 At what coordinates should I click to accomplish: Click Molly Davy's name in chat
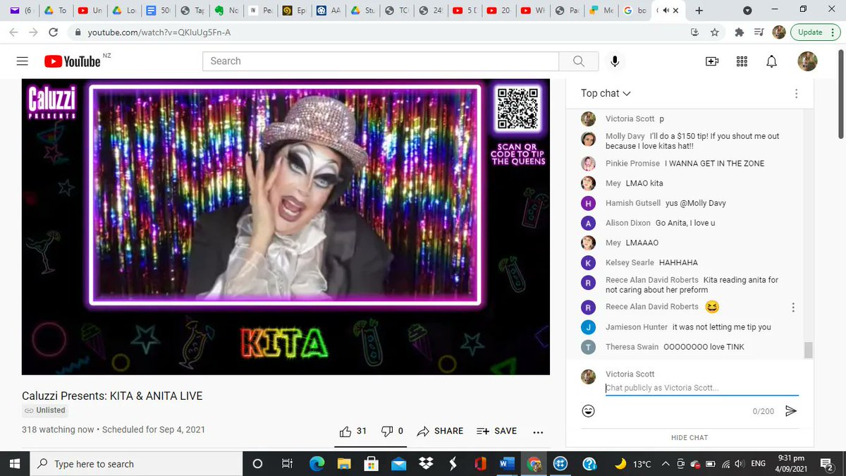tap(624, 136)
